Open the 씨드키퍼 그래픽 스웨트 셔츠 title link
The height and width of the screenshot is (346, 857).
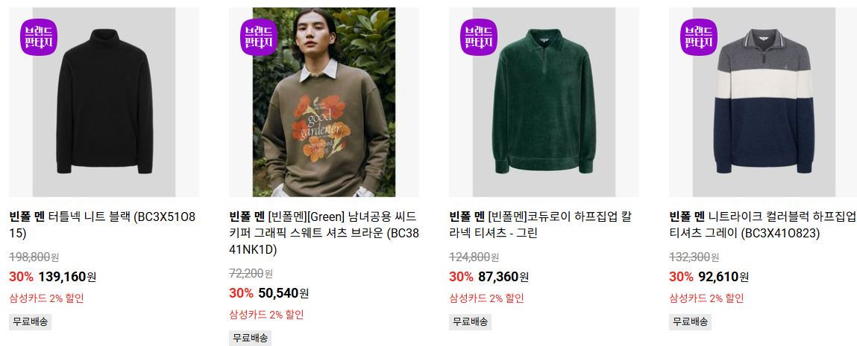324,233
